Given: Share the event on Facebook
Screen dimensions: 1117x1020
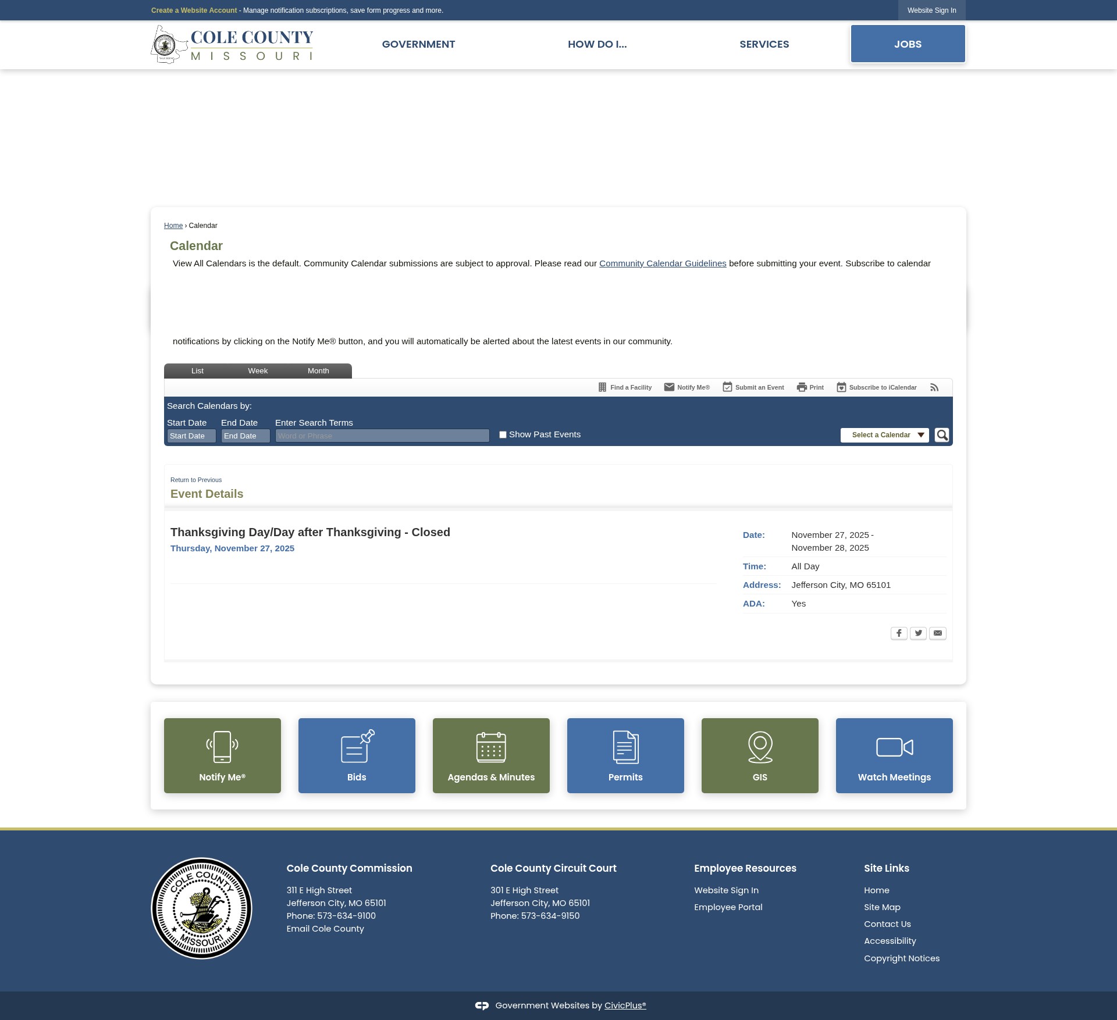Looking at the screenshot, I should click(x=899, y=633).
